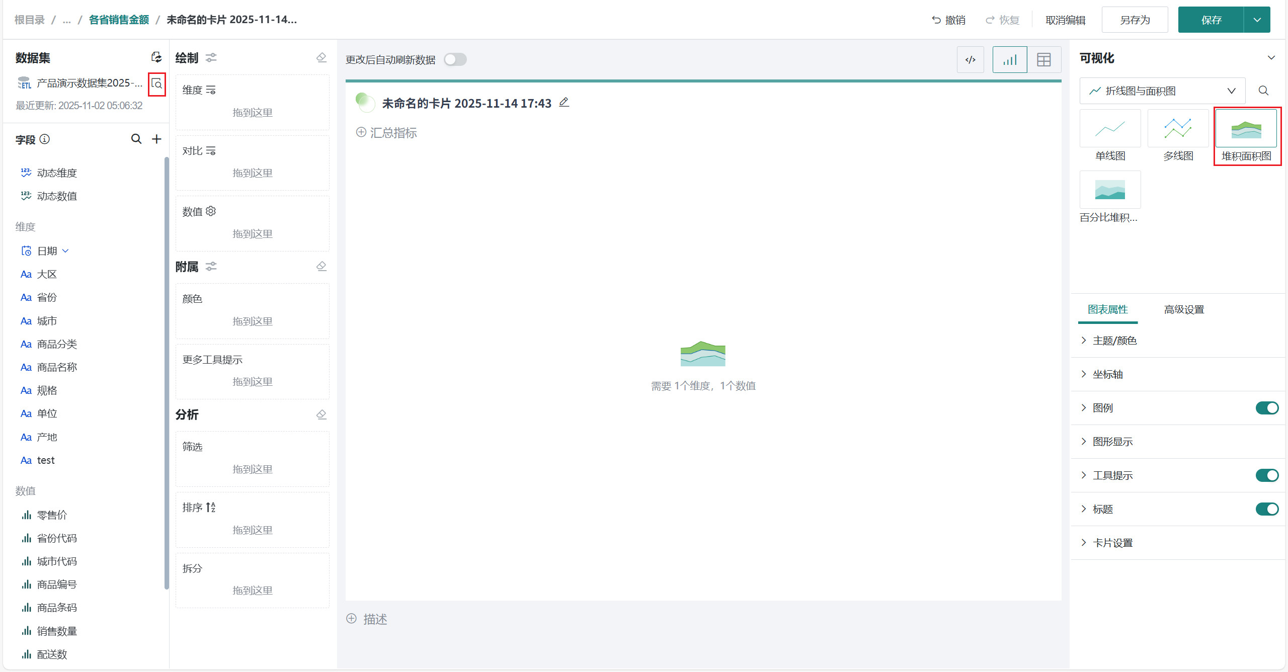Click the edit card title pencil
Viewport: 1288px width, 672px height.
click(564, 103)
